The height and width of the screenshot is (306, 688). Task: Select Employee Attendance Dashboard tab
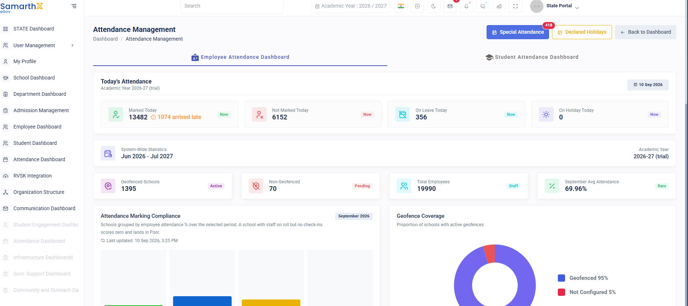(240, 57)
